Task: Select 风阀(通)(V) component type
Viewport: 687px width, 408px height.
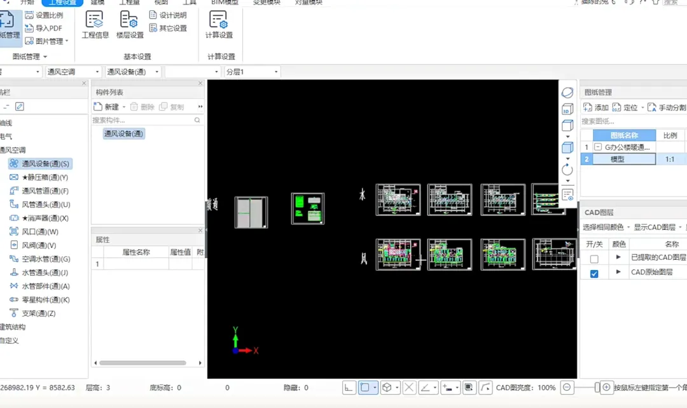Action: (x=33, y=245)
